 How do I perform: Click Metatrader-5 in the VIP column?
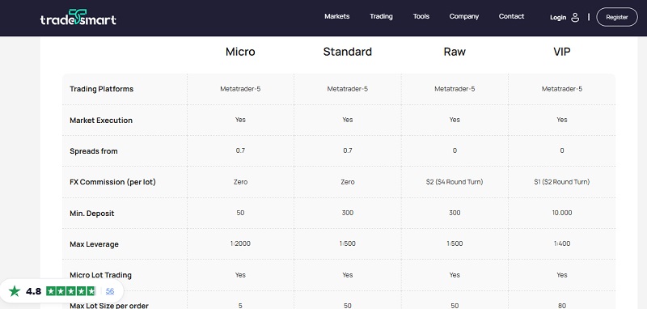(562, 89)
